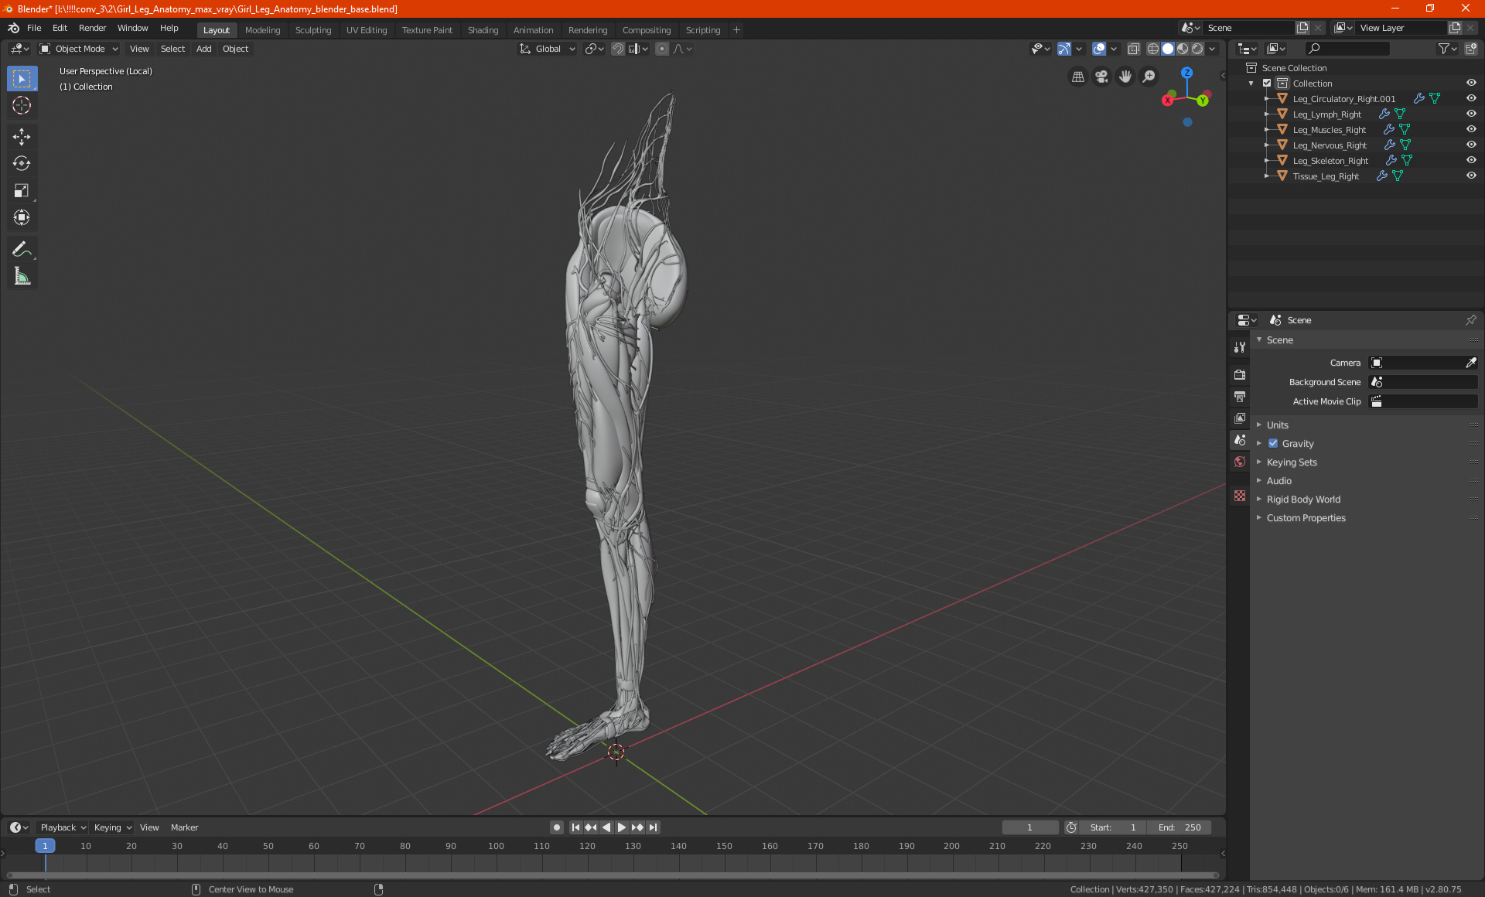Open the Render menu
Viewport: 1485px width, 897px height.
coord(92,28)
